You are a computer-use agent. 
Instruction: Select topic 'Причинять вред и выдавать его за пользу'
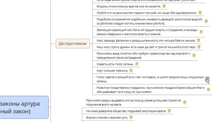(x=134, y=102)
